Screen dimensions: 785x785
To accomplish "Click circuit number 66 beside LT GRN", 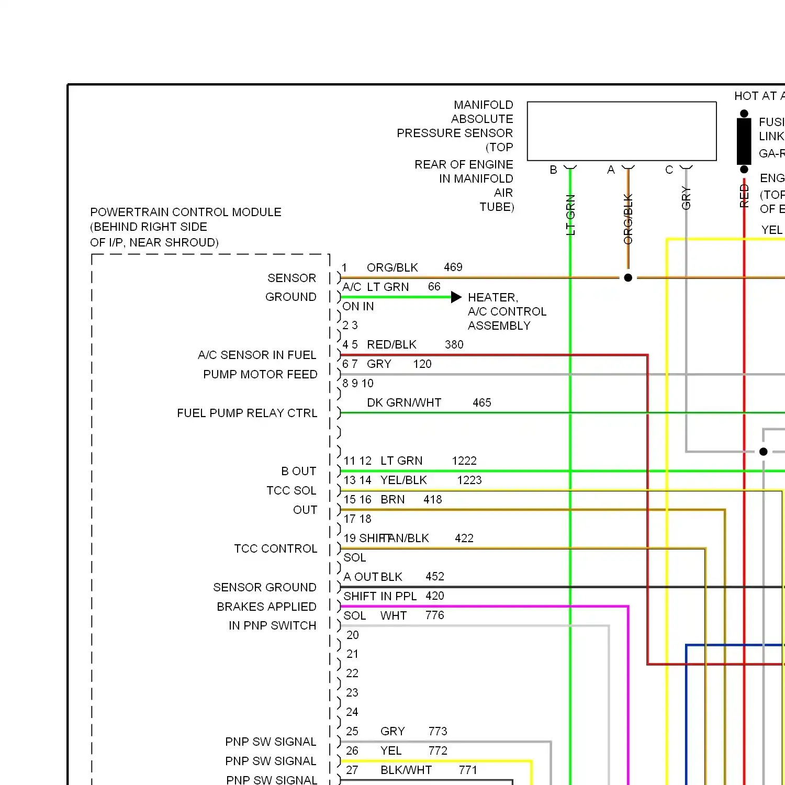I will click(x=434, y=286).
